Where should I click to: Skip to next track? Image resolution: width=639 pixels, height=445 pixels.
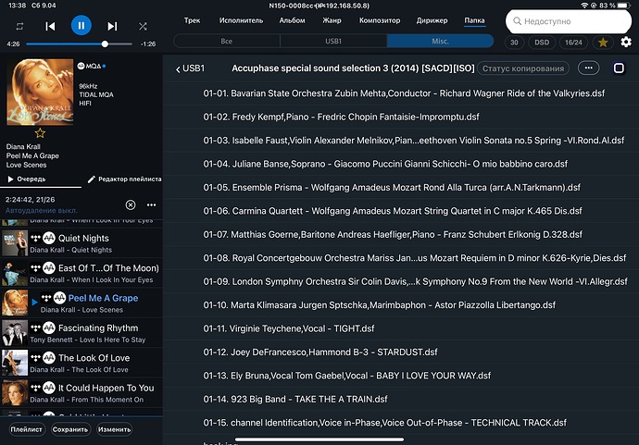[112, 27]
